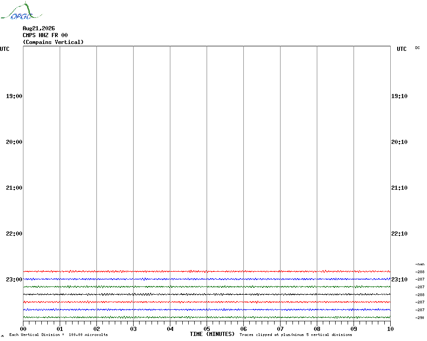Click the station code CMPS HHZ FR 00
The width and height of the screenshot is (427, 341).
[45, 35]
